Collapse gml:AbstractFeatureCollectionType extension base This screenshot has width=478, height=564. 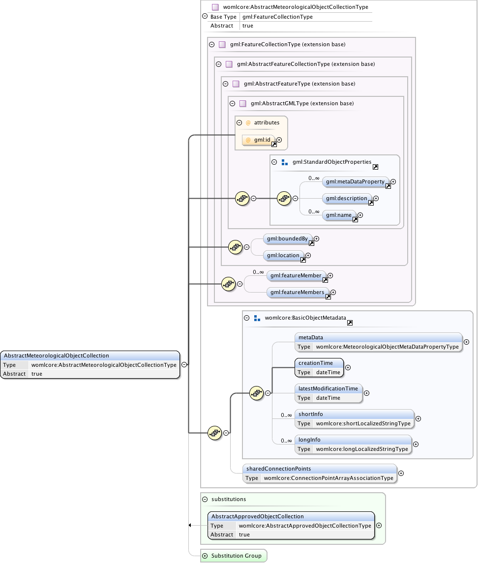219,64
